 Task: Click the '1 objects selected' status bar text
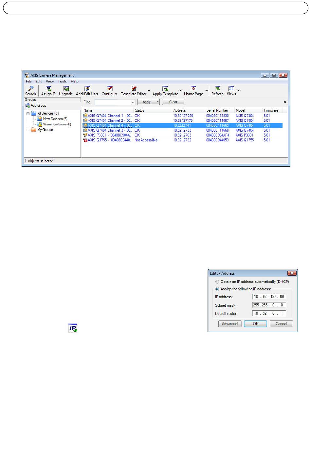point(39,161)
